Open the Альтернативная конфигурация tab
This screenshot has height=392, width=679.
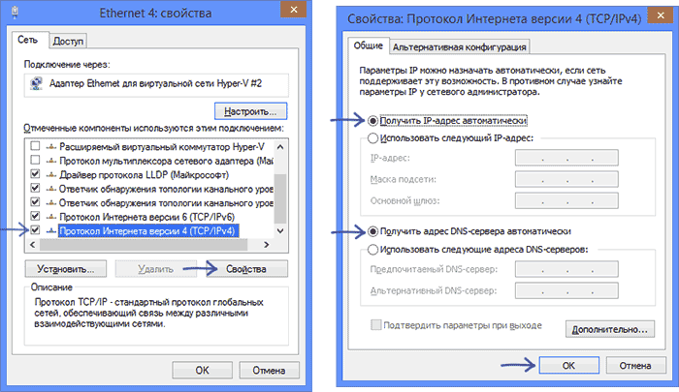tap(460, 45)
